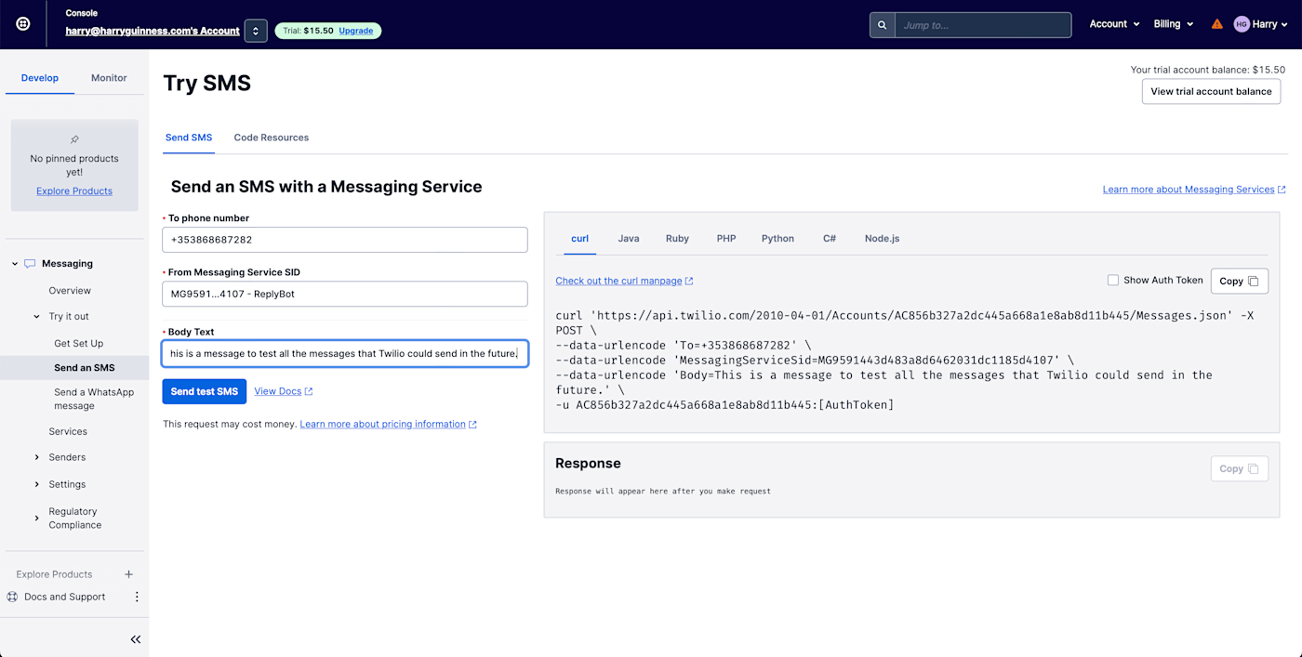Click View trial account balance button
The width and height of the screenshot is (1302, 657).
coord(1211,91)
